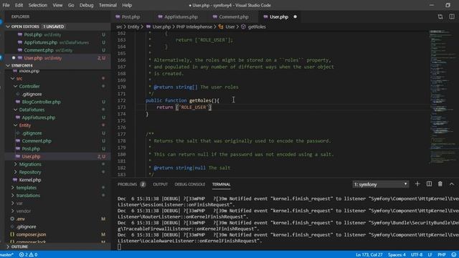Open AppFixtures.php under DataFixtures folder

coord(57,118)
